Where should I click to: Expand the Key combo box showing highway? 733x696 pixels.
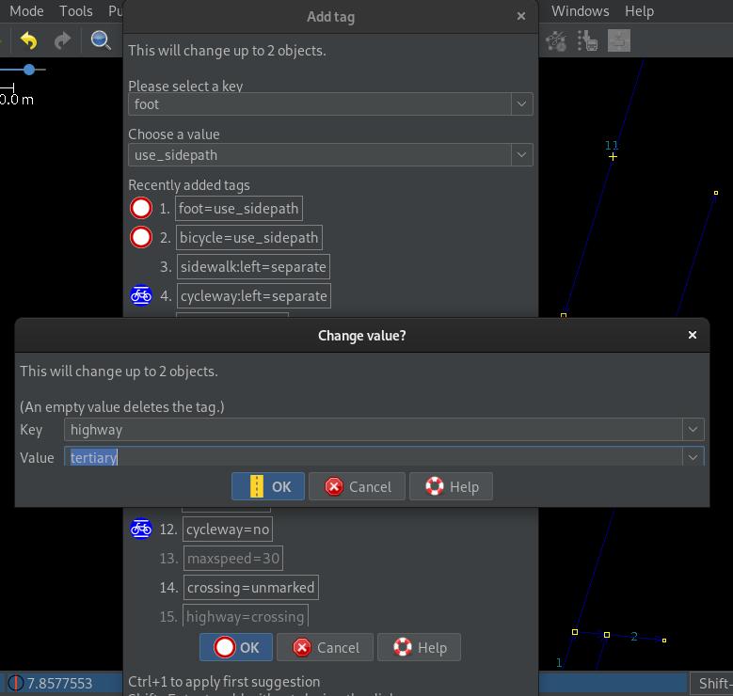coord(693,430)
